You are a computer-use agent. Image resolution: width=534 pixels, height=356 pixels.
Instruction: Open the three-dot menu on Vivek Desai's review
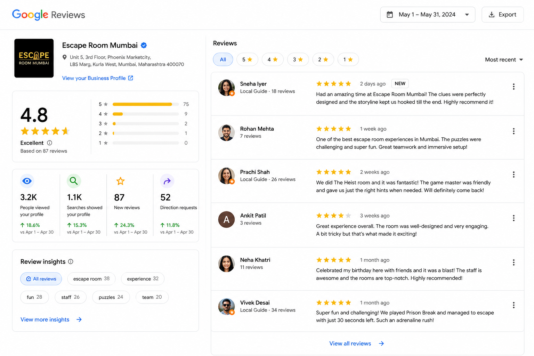[513, 305]
